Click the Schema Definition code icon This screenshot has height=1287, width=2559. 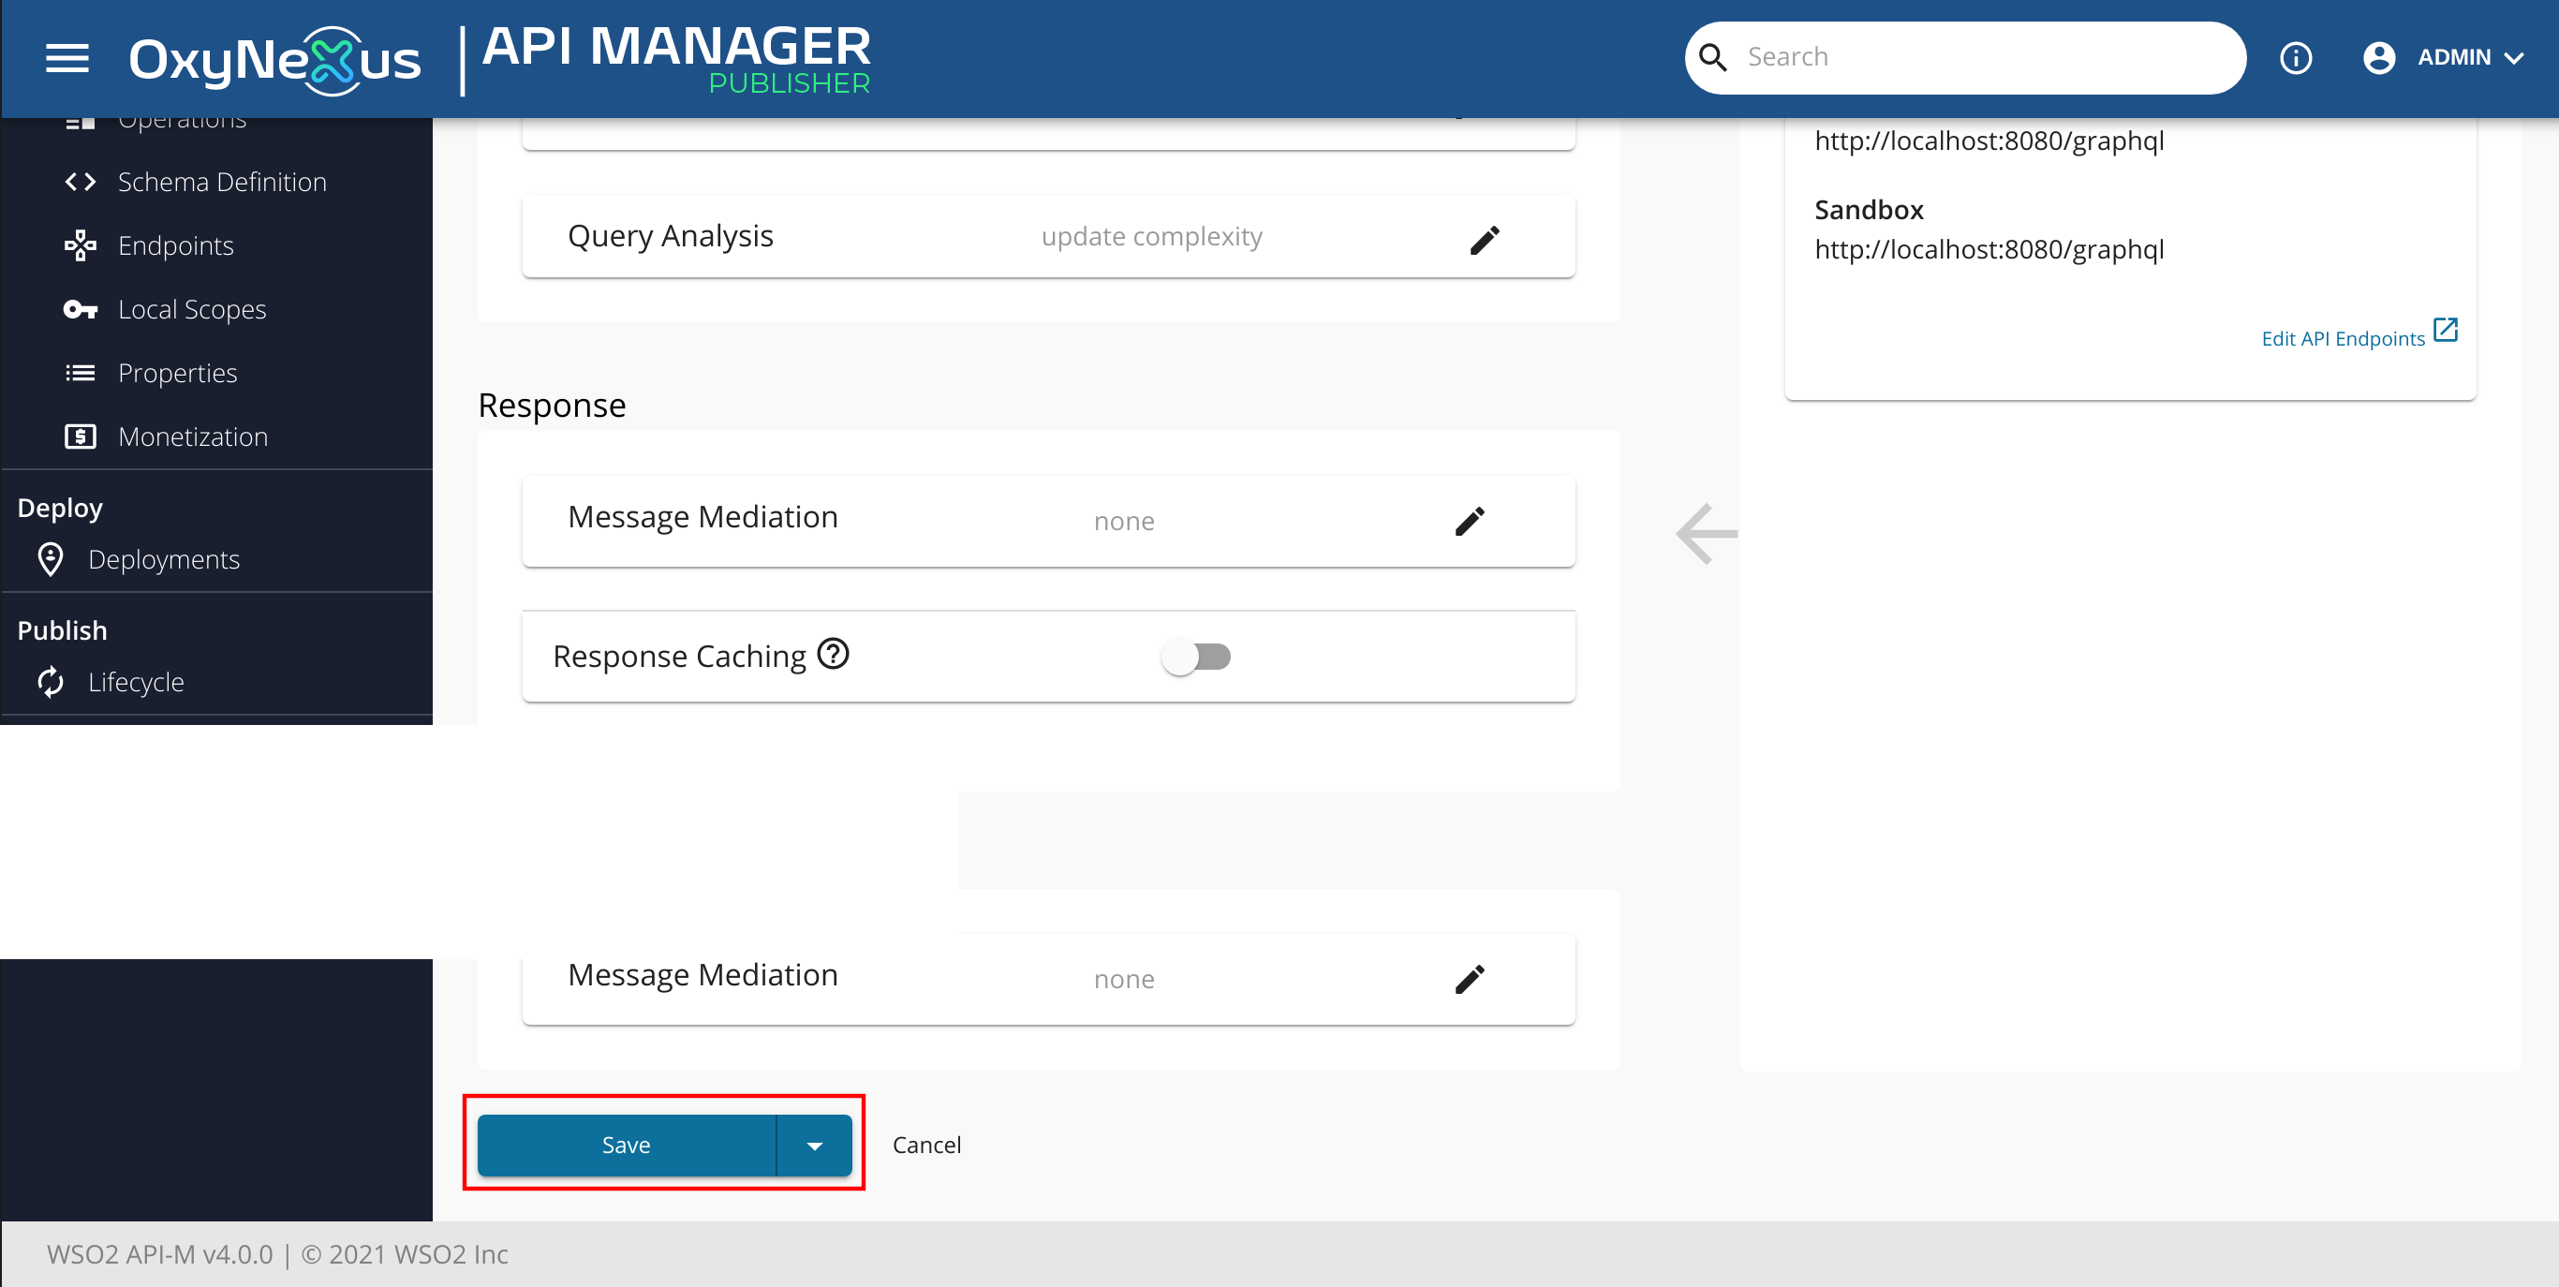pos(80,182)
